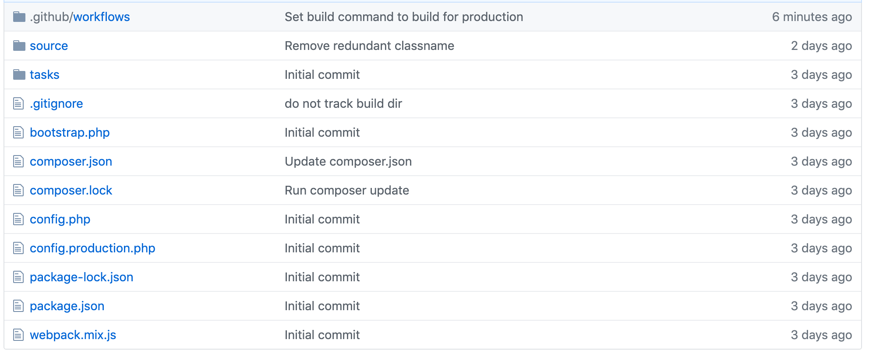Click the webpack.mix.js file icon
This screenshot has height=354, width=869.
(18, 335)
